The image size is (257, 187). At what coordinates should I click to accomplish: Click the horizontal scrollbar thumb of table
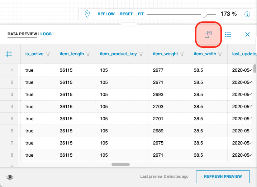pyautogui.click(x=121, y=165)
